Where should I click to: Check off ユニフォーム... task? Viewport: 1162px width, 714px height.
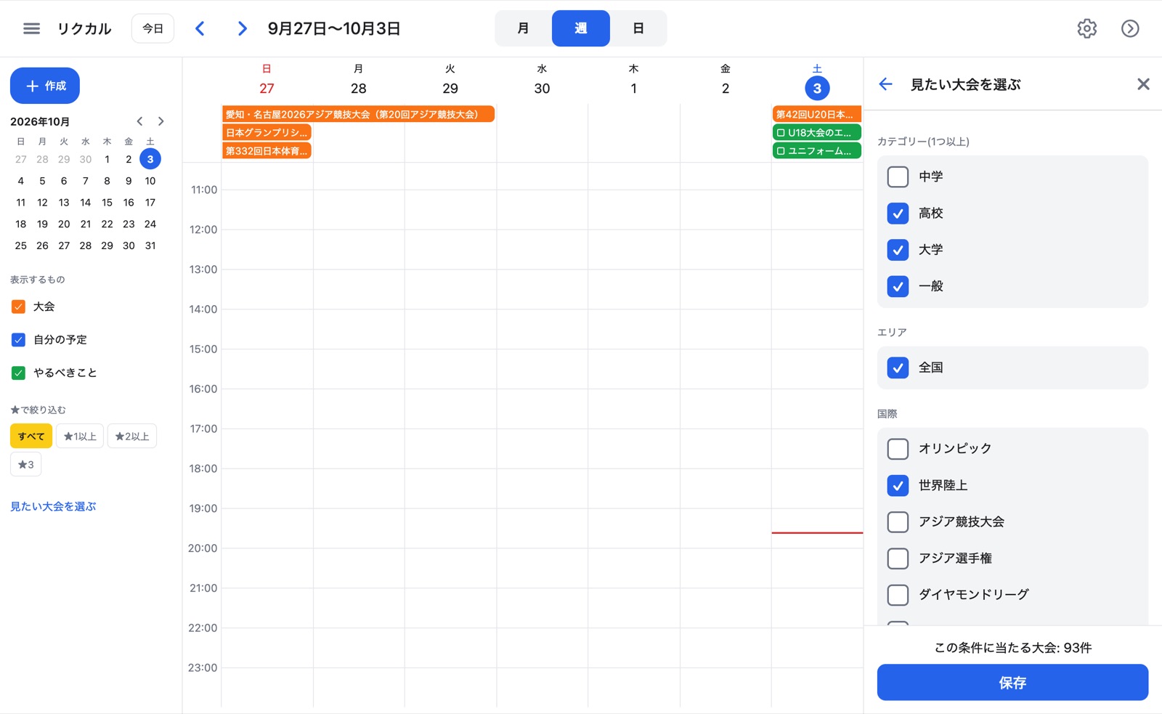click(781, 151)
